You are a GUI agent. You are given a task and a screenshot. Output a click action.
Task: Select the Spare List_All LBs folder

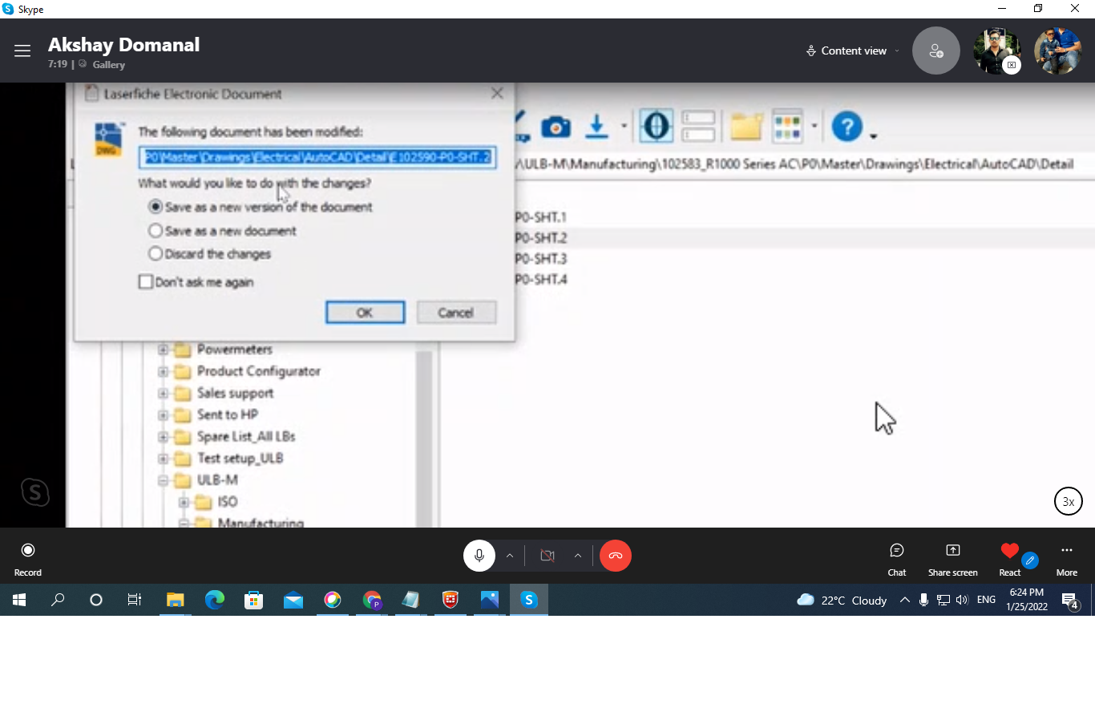tap(246, 437)
